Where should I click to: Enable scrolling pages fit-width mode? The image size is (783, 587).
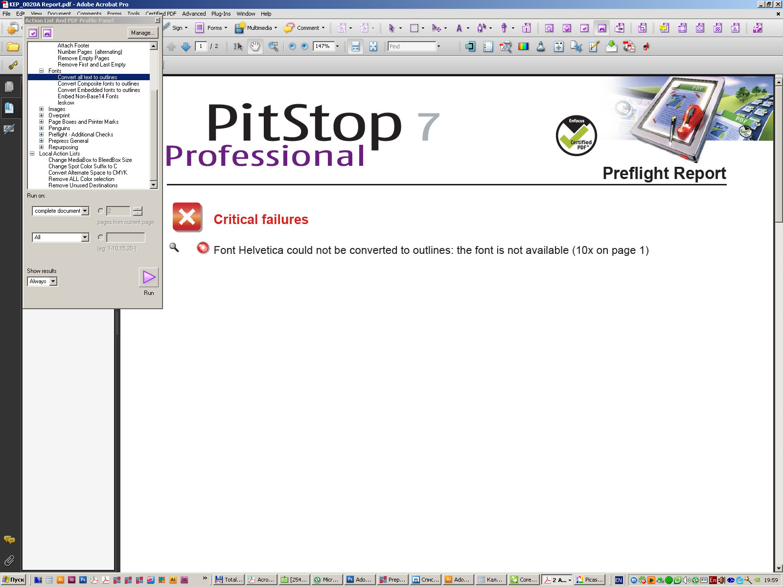point(356,46)
